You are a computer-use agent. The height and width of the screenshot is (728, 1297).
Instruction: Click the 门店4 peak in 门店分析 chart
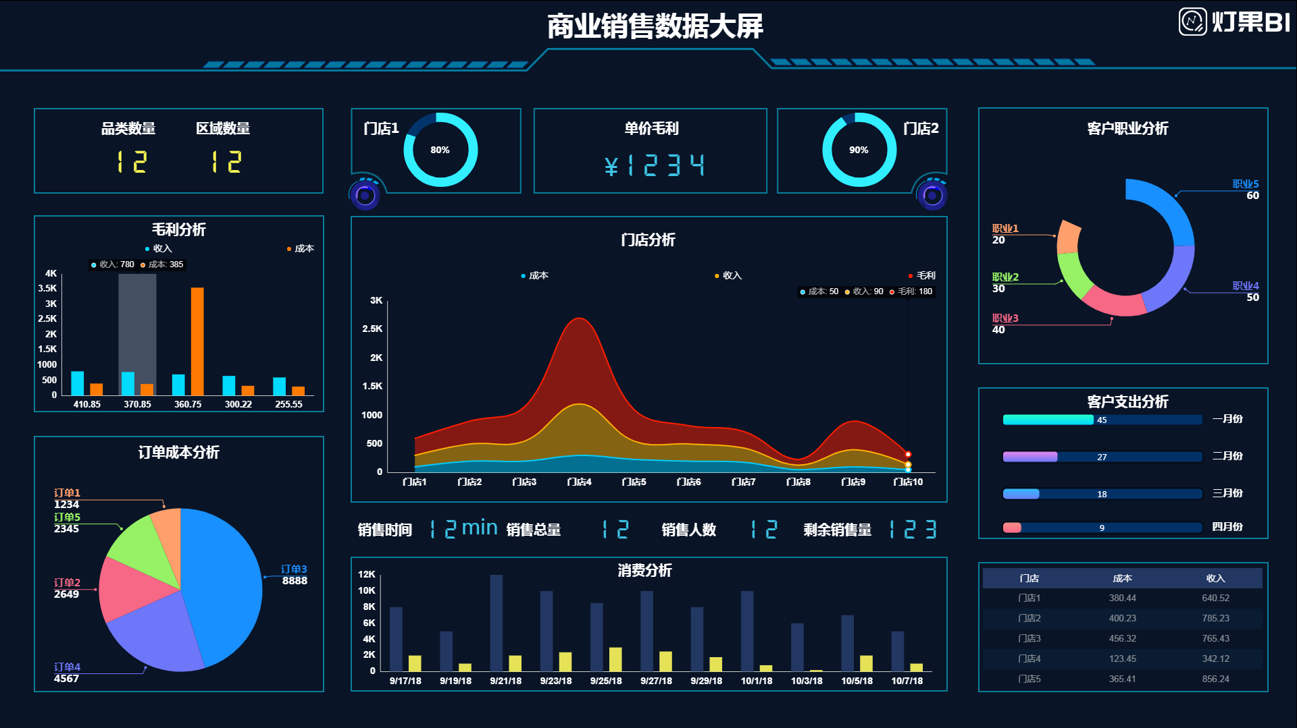[580, 318]
